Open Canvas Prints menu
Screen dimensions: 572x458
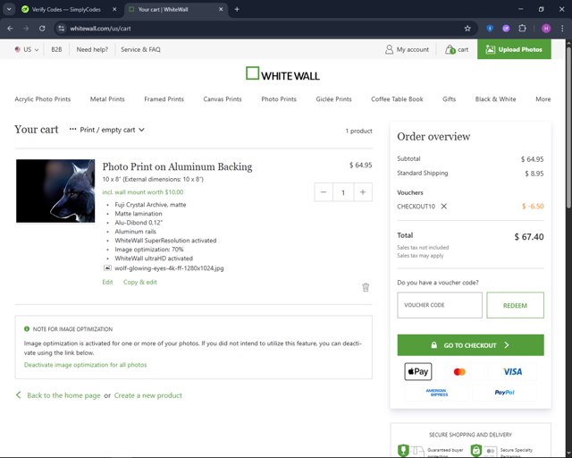coord(223,99)
